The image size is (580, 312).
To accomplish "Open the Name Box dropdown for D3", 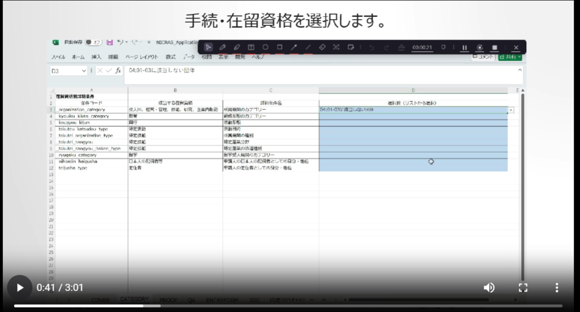I will (84, 71).
